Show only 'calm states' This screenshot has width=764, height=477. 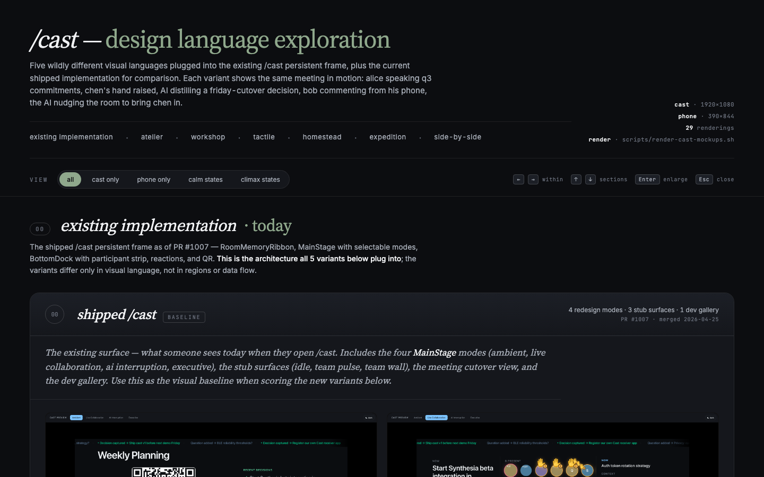point(205,180)
